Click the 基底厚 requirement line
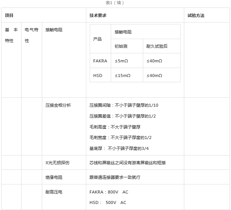This screenshot has height=210, width=231. click(x=119, y=148)
